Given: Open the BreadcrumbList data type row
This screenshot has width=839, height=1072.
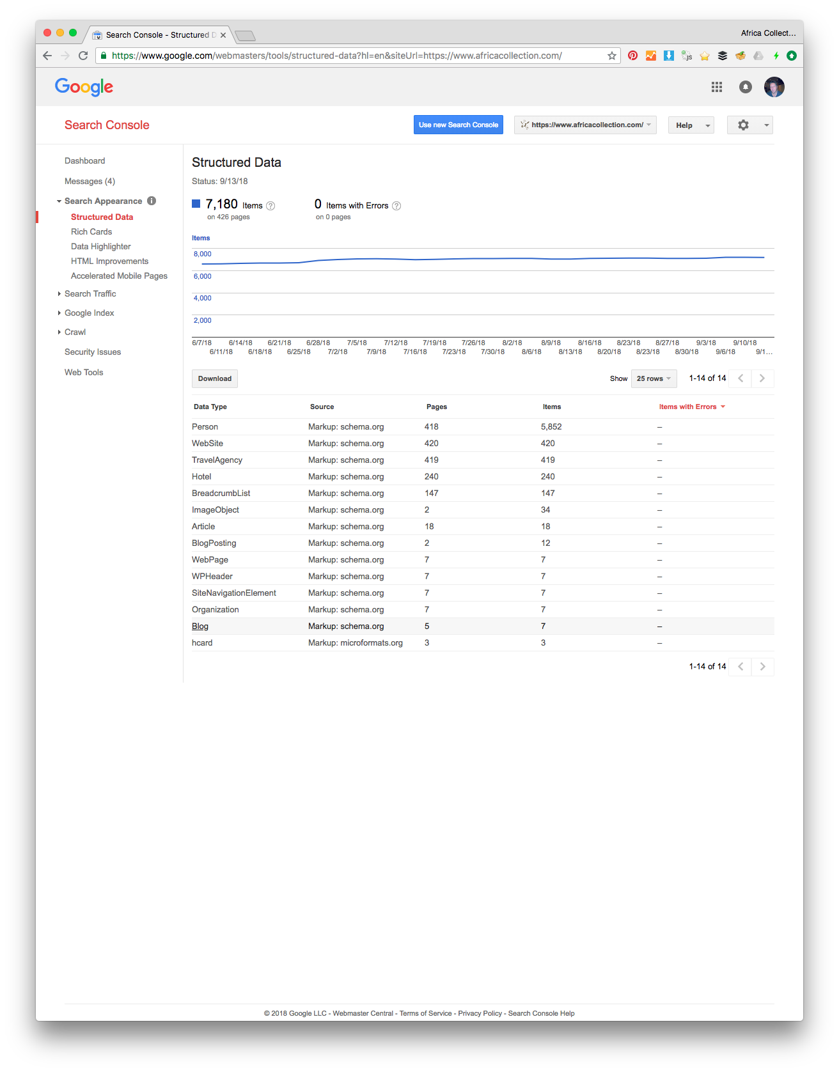Looking at the screenshot, I should 483,493.
